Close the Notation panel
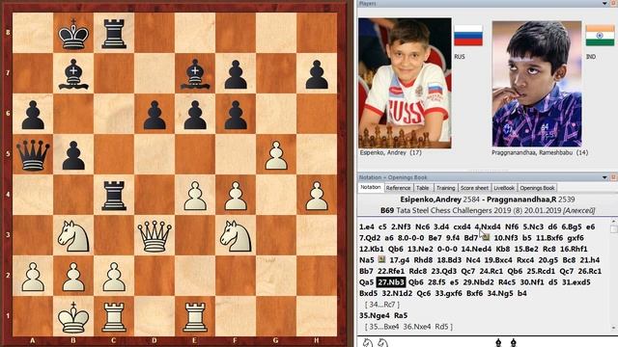The height and width of the screenshot is (347, 618). pos(614,177)
